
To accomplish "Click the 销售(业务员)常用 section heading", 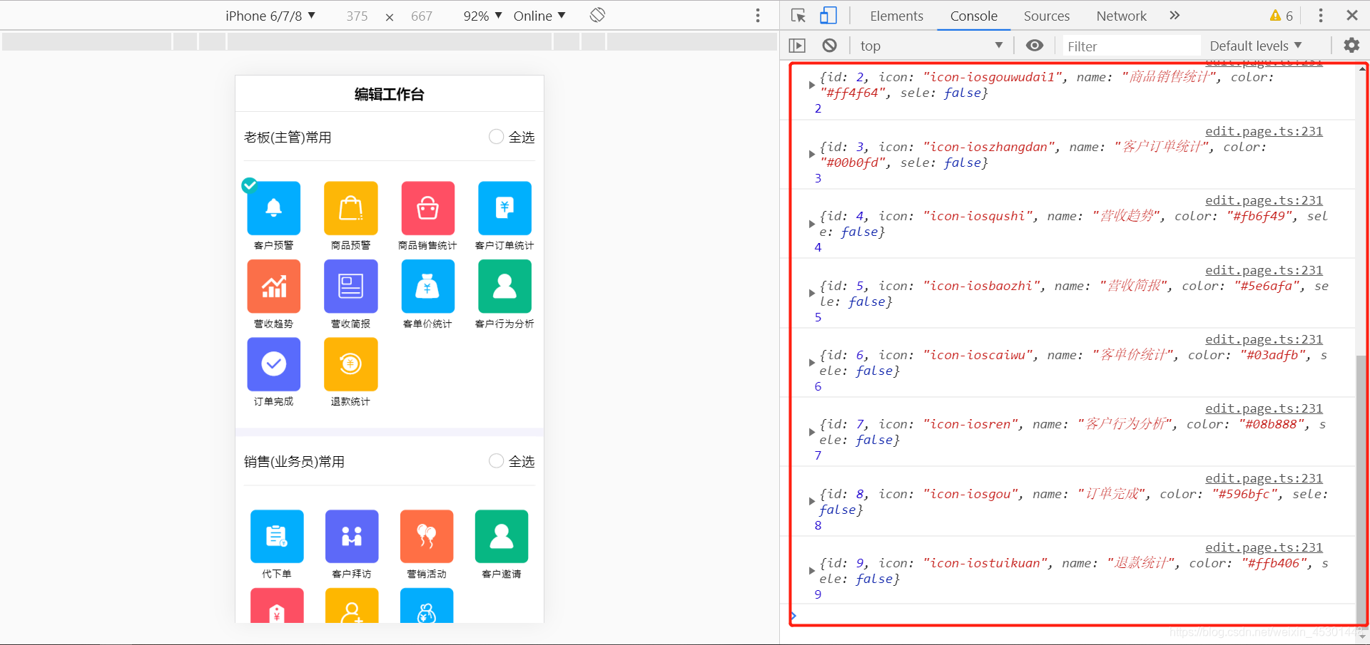I will pos(294,462).
